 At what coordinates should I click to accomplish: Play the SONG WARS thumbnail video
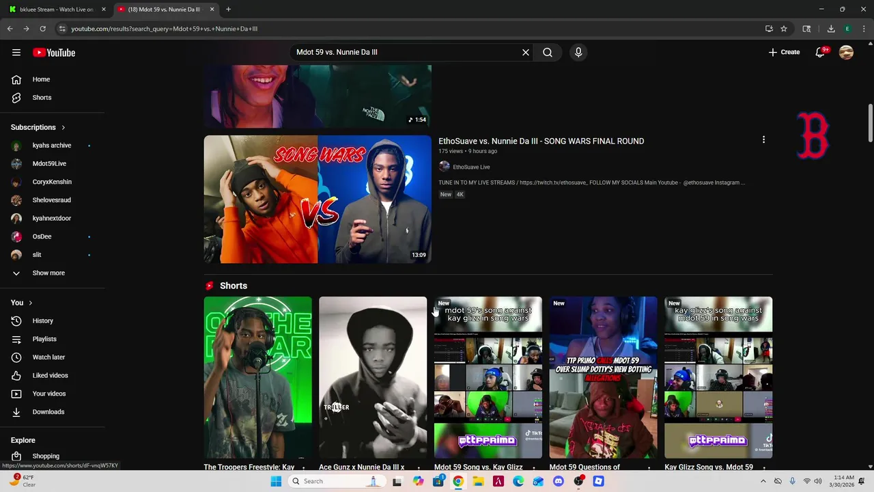tap(318, 199)
